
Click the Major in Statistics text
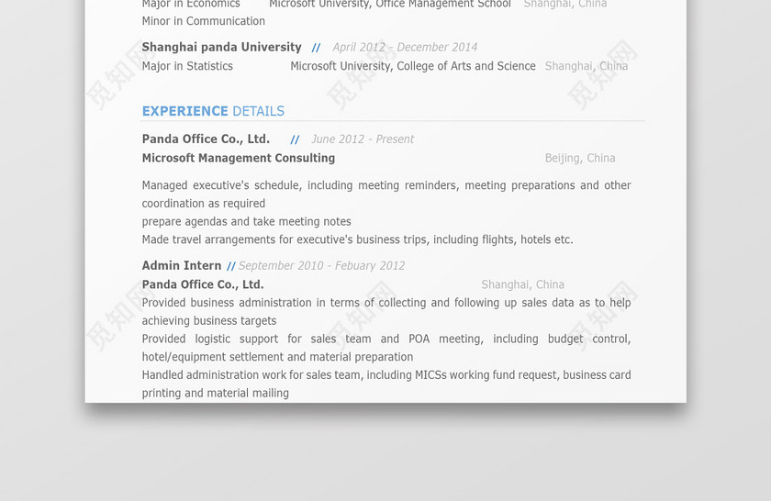(x=187, y=66)
